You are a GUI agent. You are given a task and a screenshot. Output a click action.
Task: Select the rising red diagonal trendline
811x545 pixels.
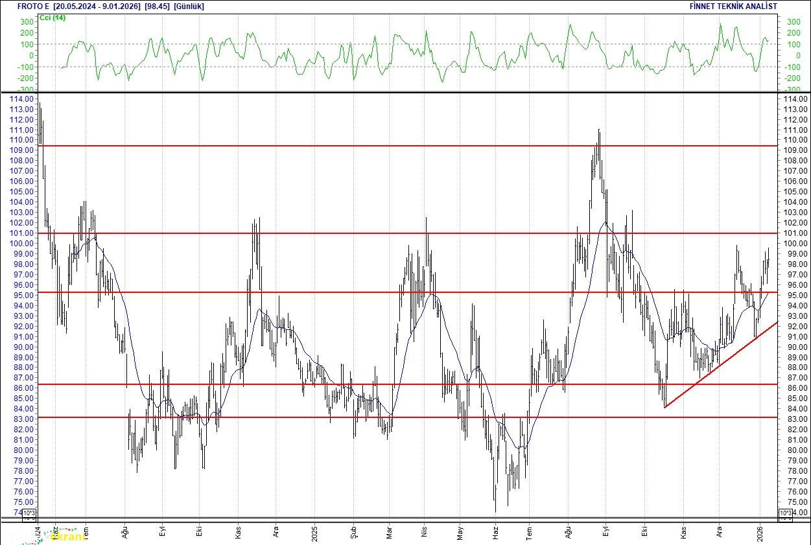coord(720,365)
